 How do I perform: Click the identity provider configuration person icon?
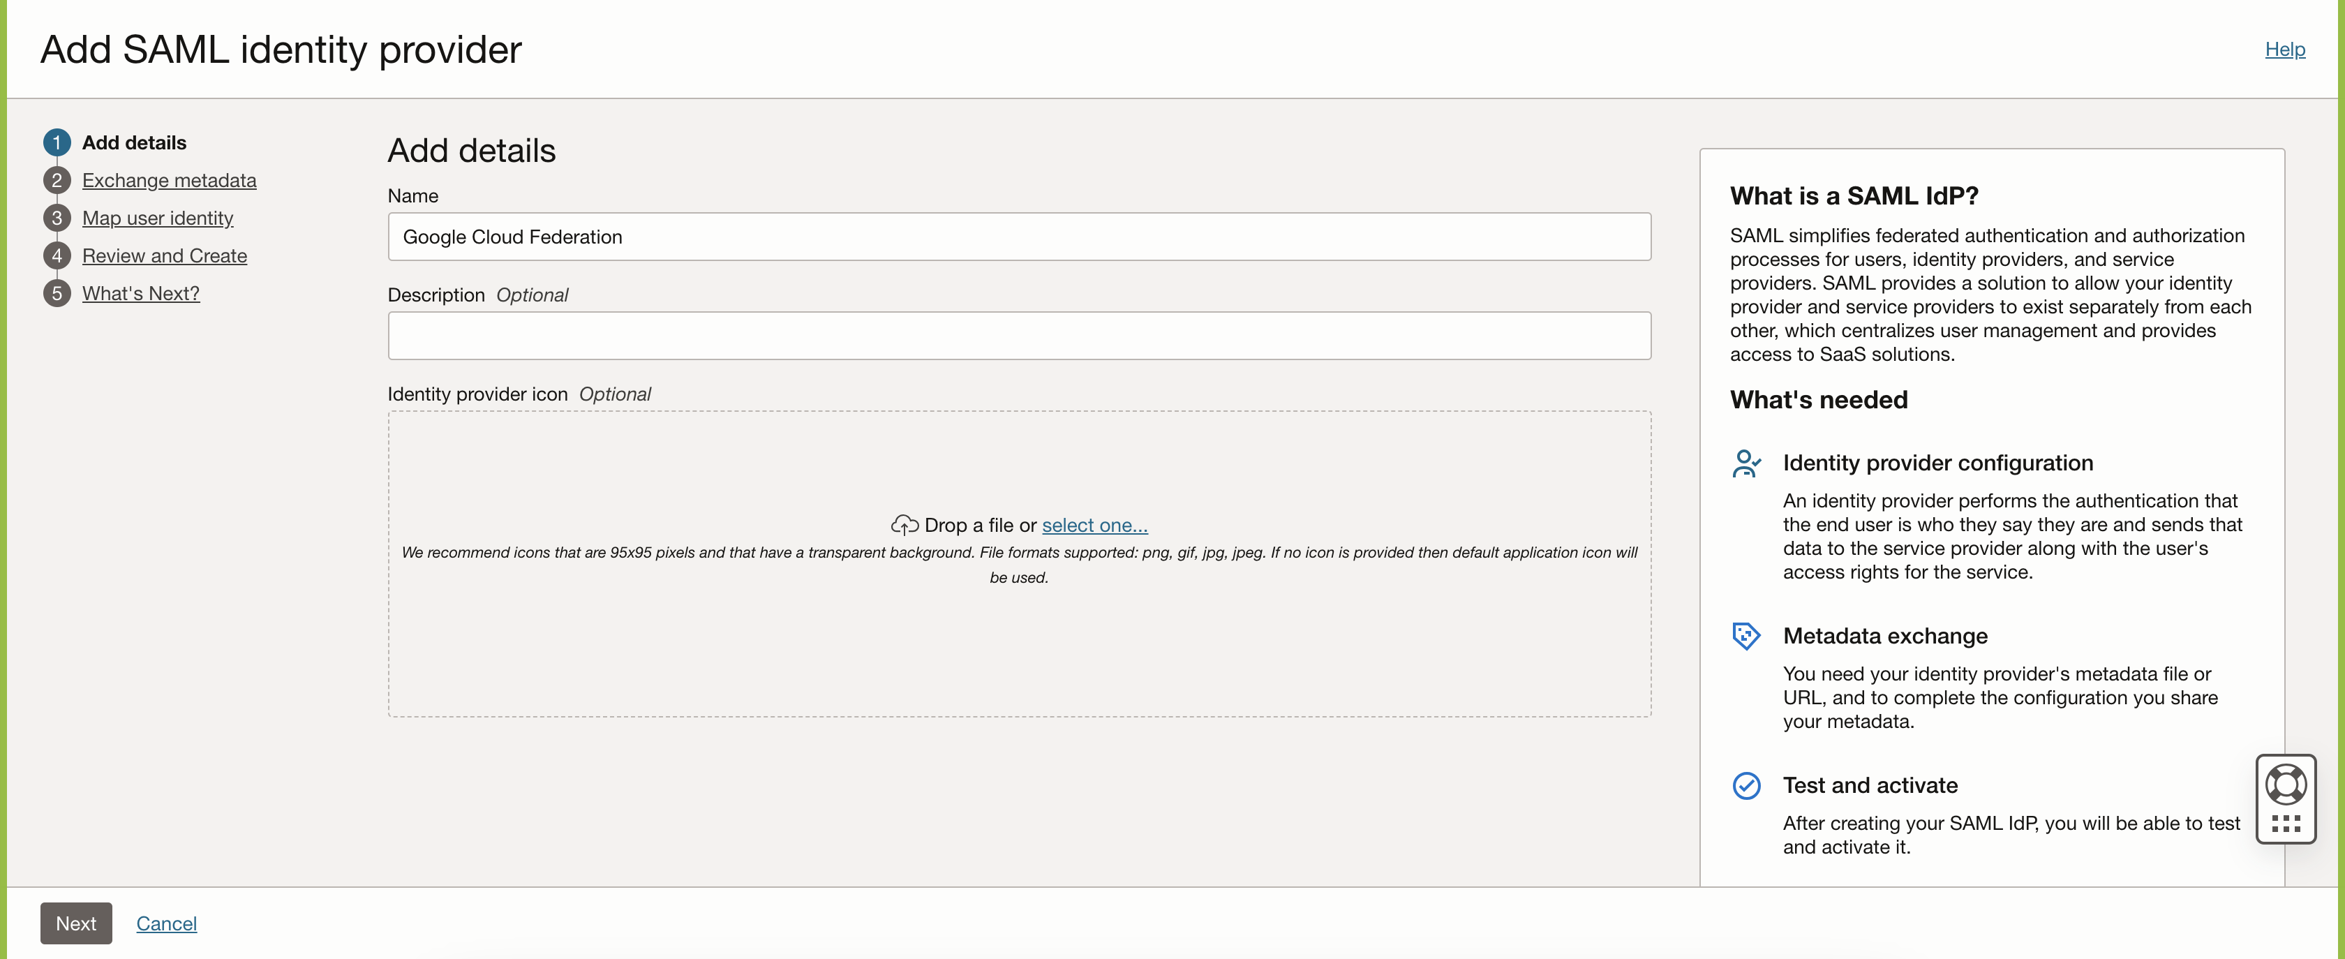pyautogui.click(x=1747, y=463)
